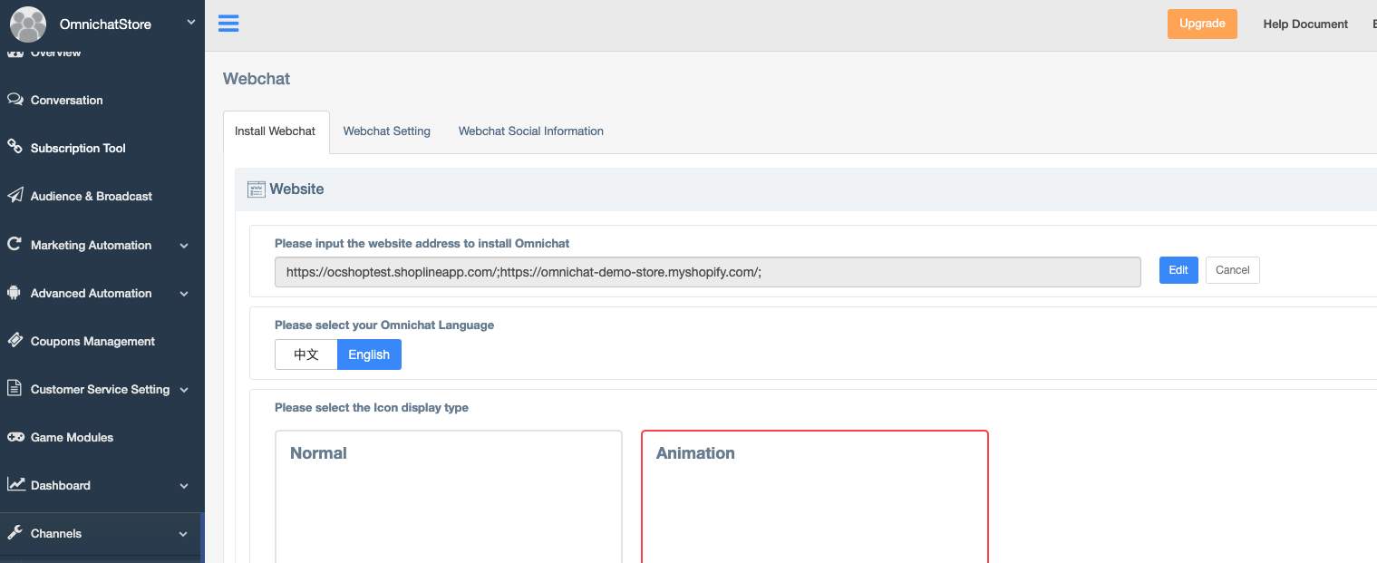Select English as the Omnichat language
The width and height of the screenshot is (1377, 563).
[369, 354]
